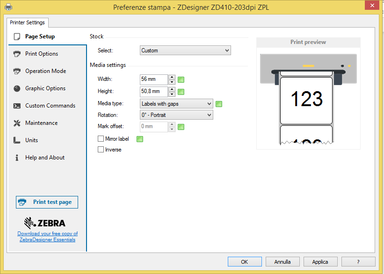The image size is (384, 274).
Task: Click the OK button
Action: tap(245, 262)
